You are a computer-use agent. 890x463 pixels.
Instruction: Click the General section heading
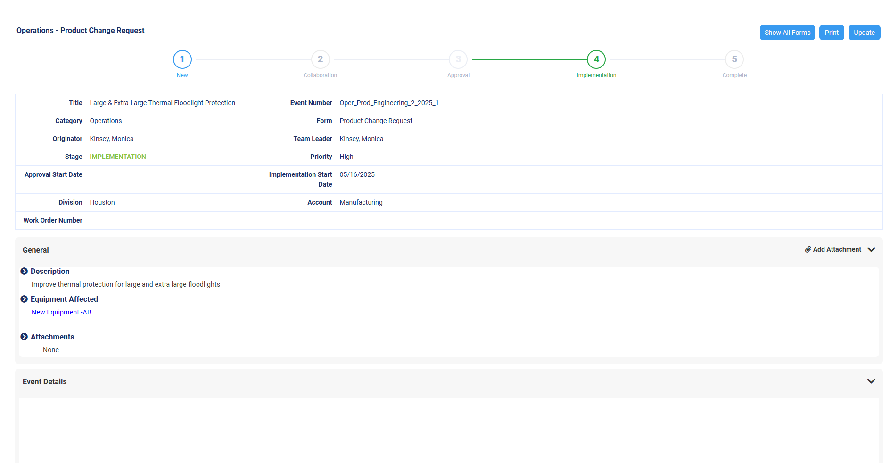click(36, 250)
